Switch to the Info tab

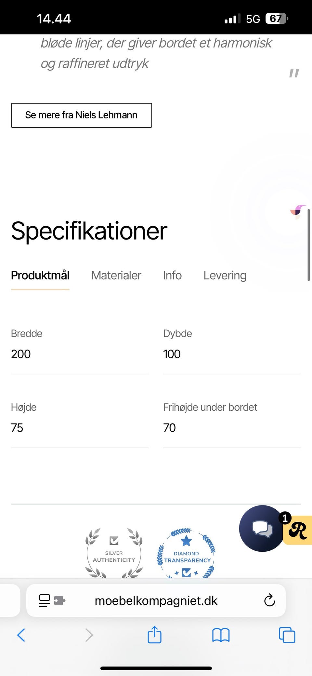point(172,275)
